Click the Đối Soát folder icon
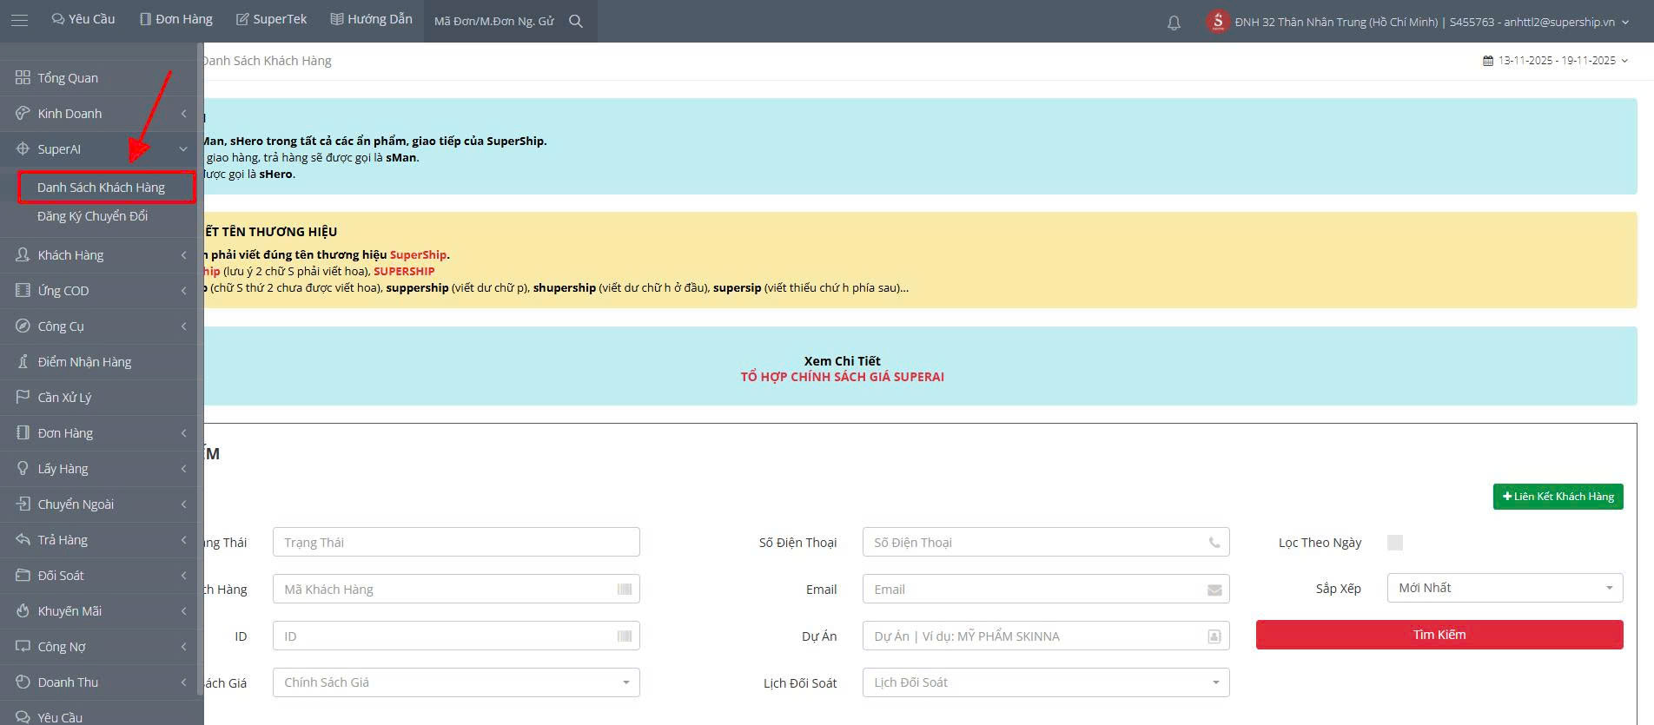This screenshot has width=1654, height=725. (x=23, y=576)
